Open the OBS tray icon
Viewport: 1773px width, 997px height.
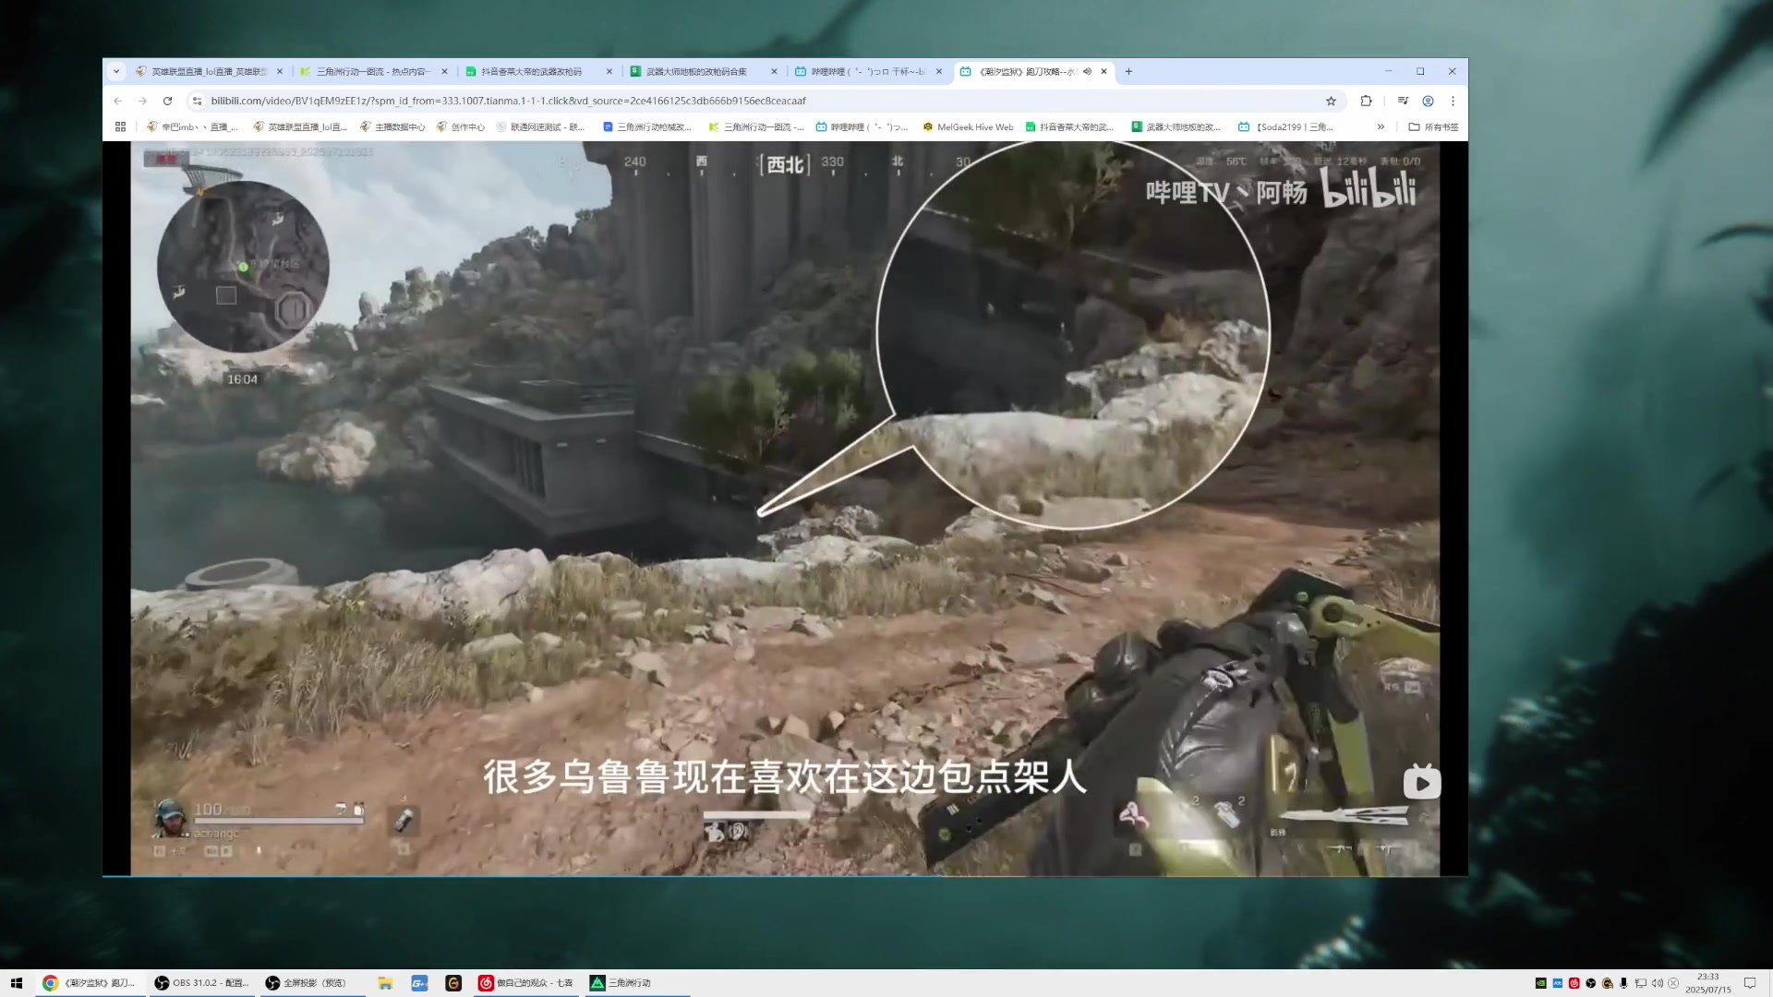[1590, 983]
